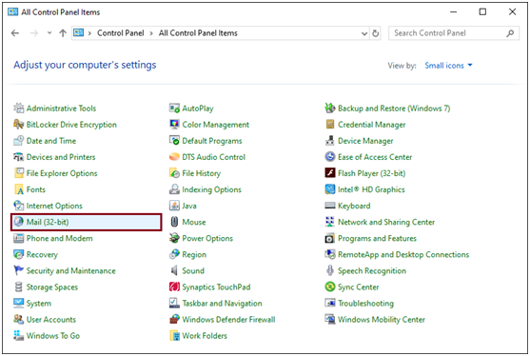This screenshot has width=530, height=356.
Task: Click the Internet Options globe icon
Action: [19, 206]
